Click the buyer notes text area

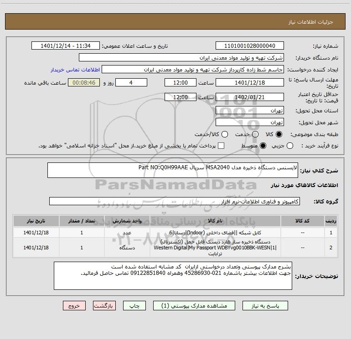(173, 276)
